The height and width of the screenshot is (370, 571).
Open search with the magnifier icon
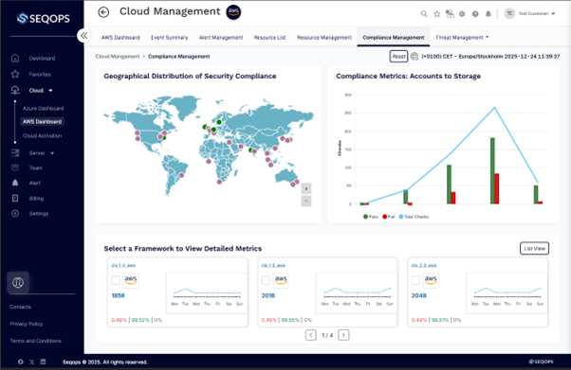424,14
